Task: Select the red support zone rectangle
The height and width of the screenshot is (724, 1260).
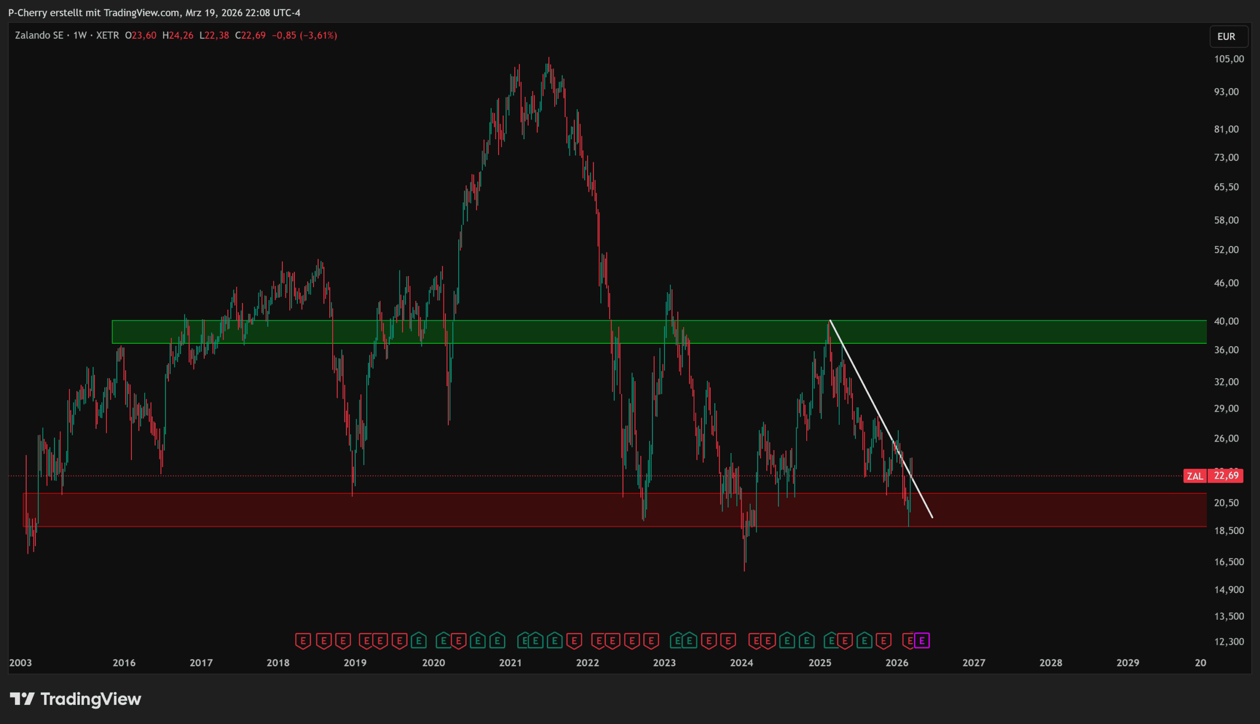Action: [x=1044, y=510]
